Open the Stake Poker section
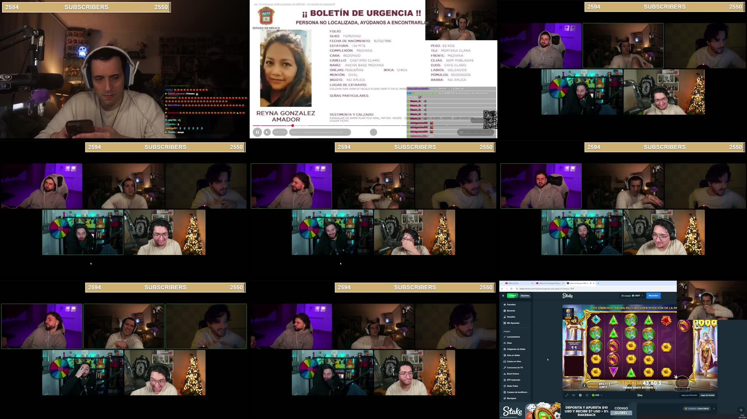Viewport: 747px width, 419px height. pyautogui.click(x=512, y=386)
